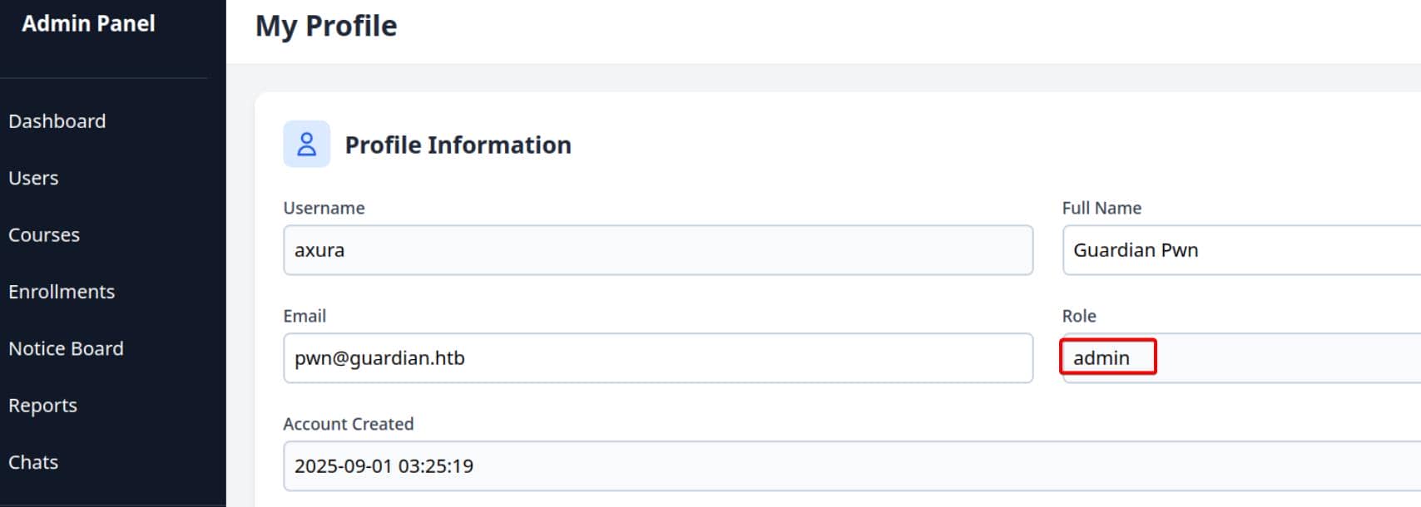
Task: Click the Full Name label
Action: coord(1102,208)
